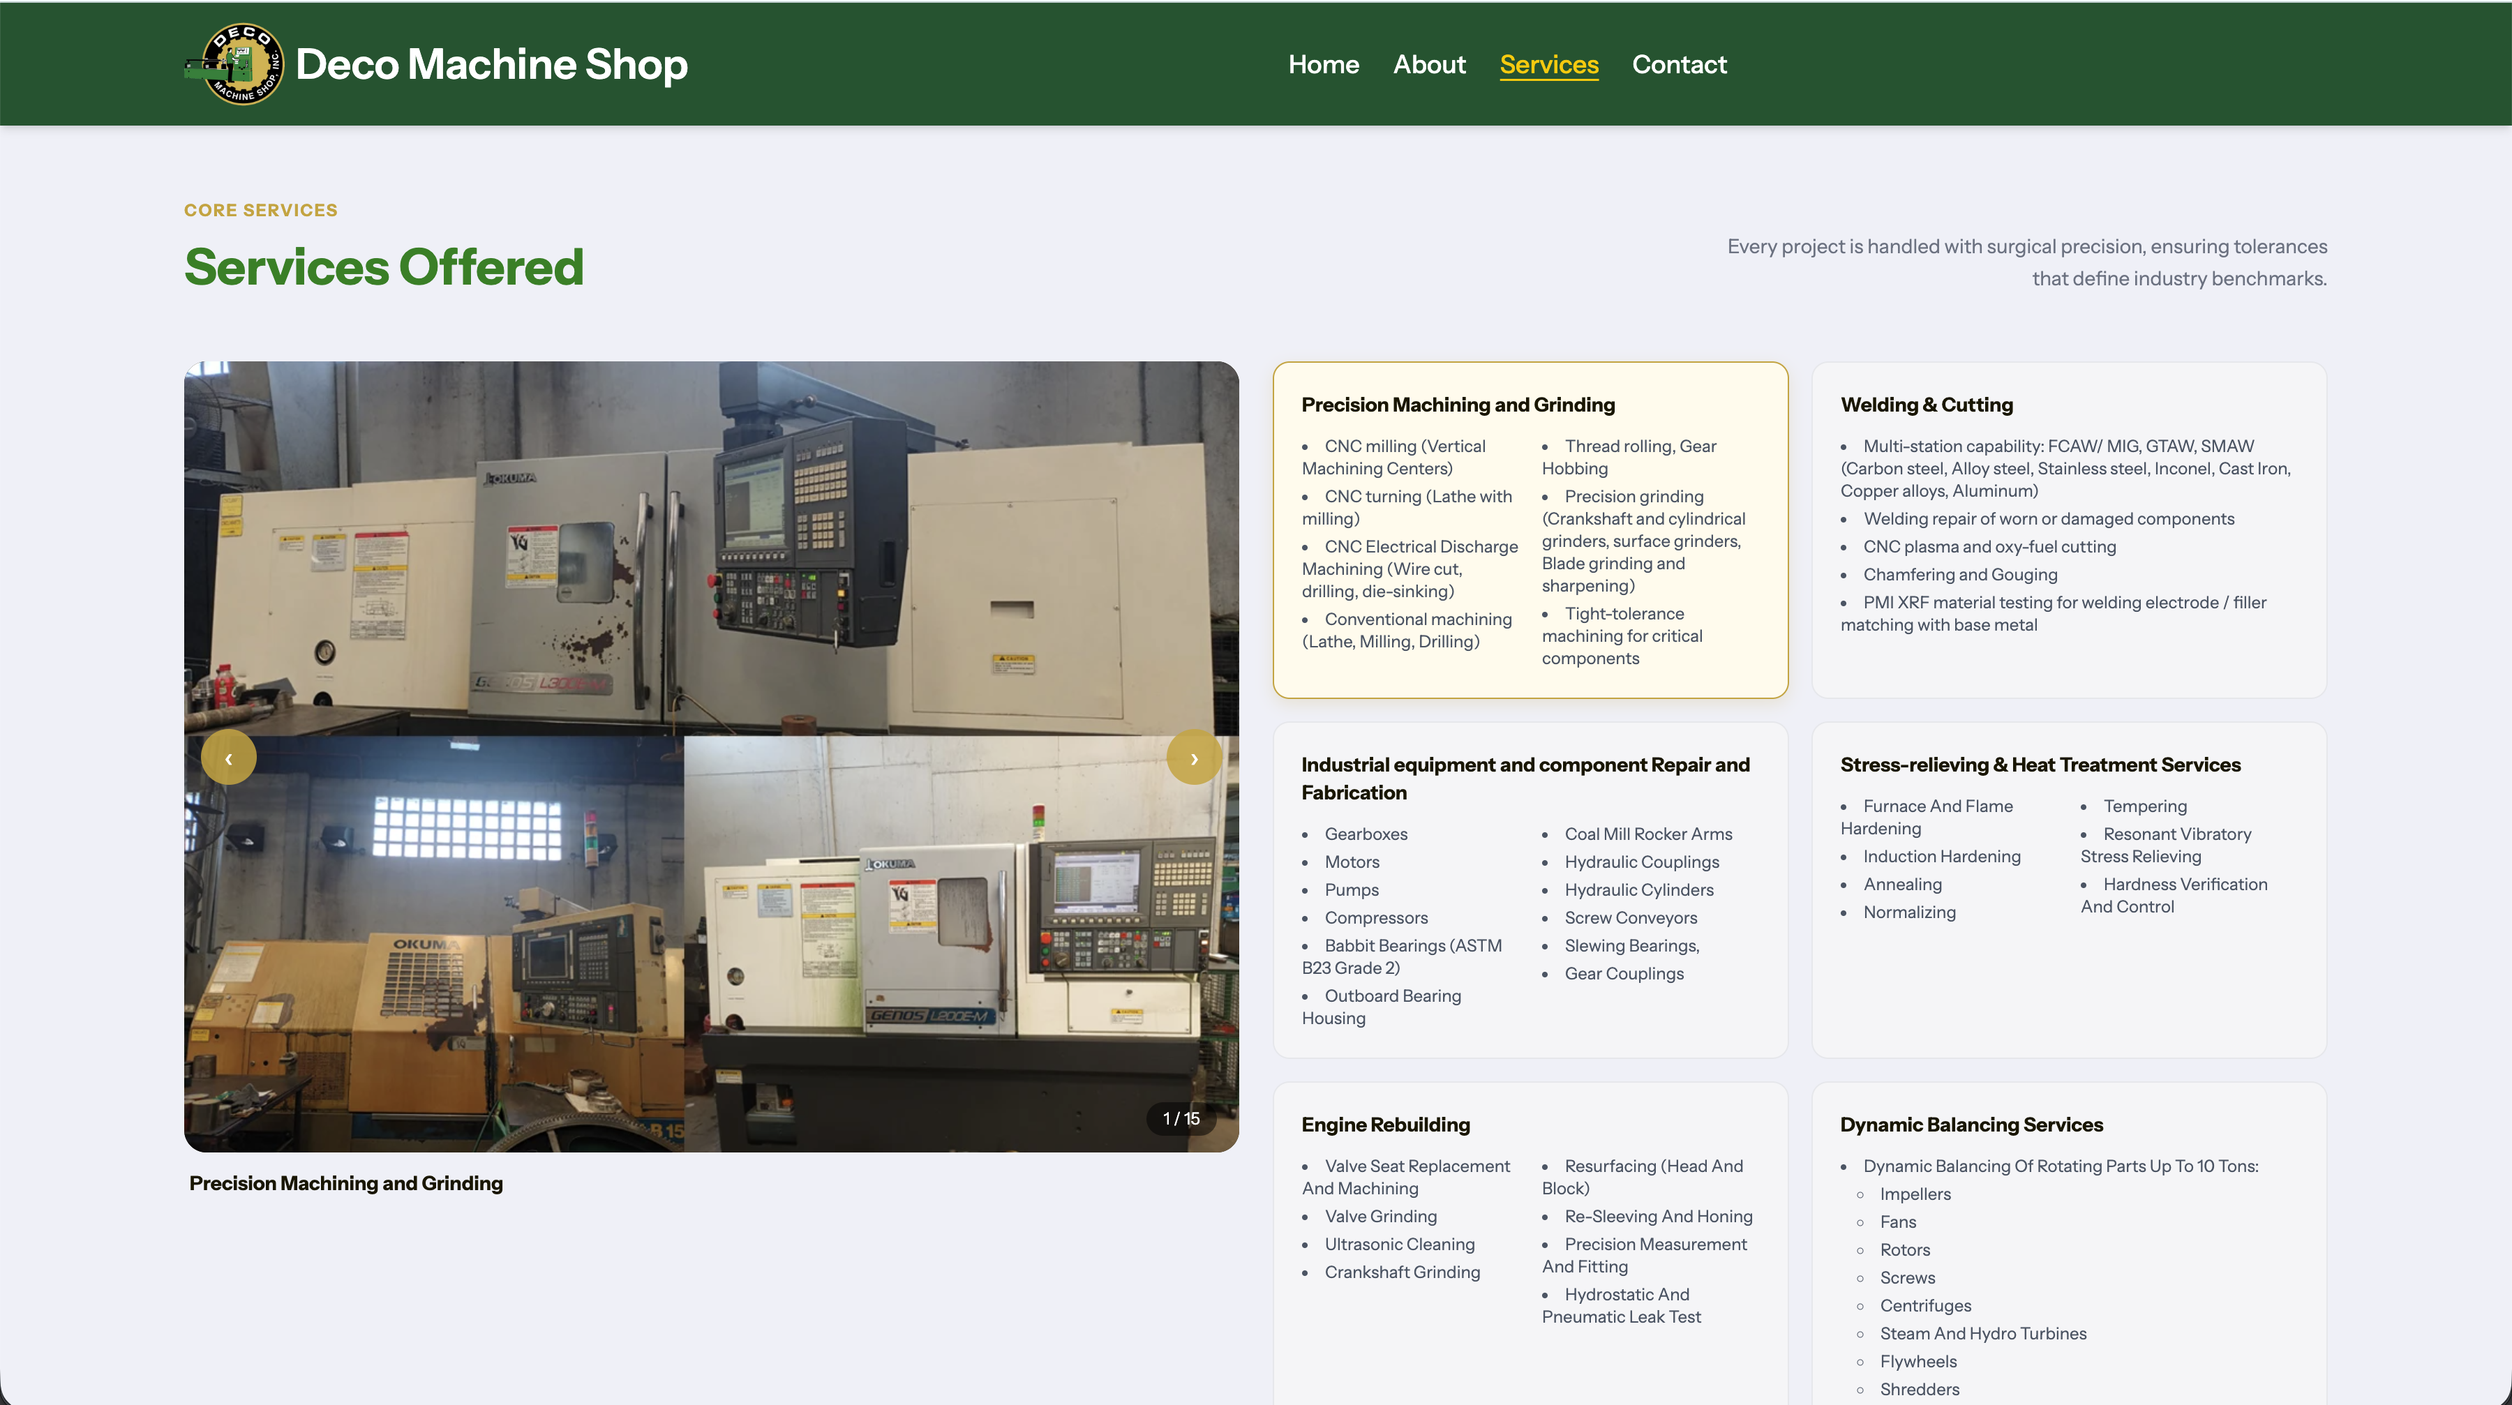
Task: Click the Deco Machine Shop site title
Action: point(491,64)
